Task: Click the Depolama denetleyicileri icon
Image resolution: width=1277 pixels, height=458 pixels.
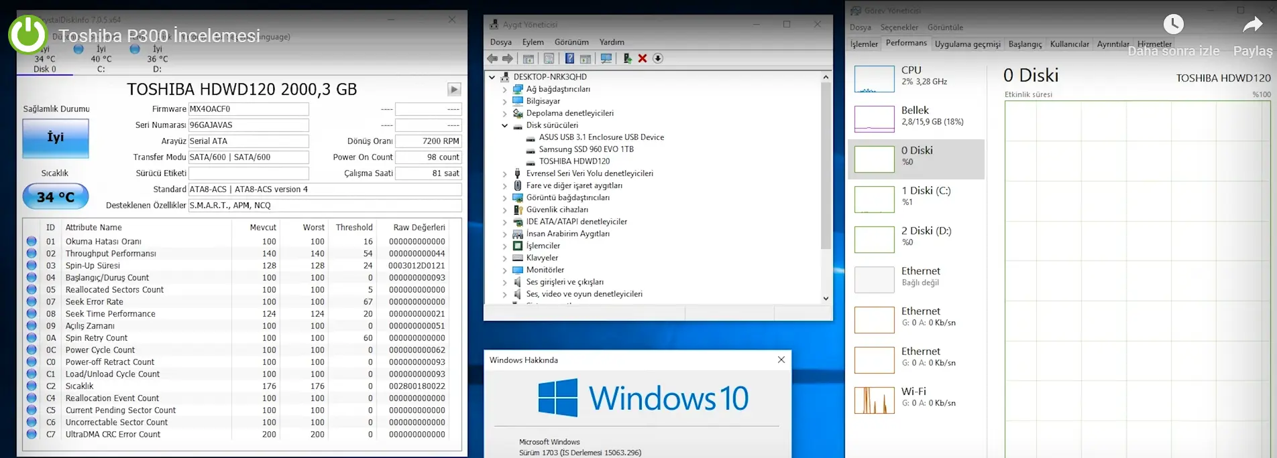Action: point(518,113)
